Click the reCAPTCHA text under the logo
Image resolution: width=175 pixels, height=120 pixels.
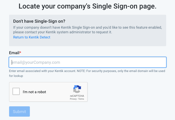pos(77,96)
